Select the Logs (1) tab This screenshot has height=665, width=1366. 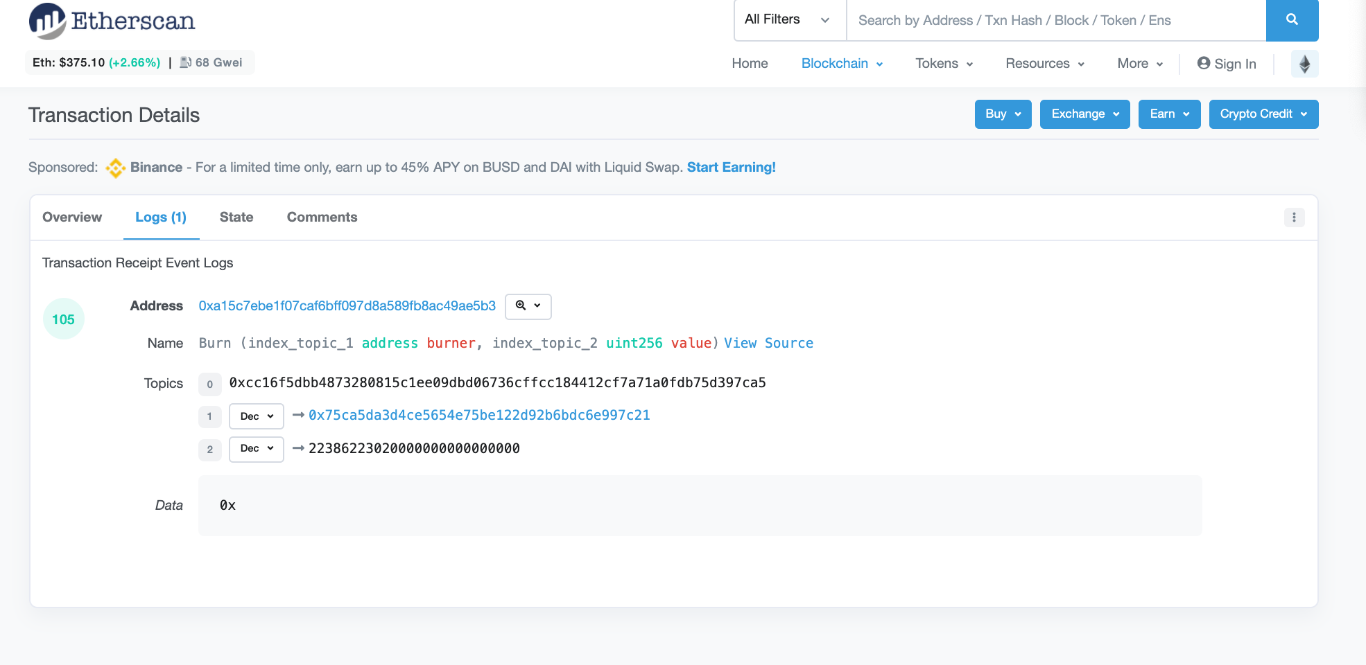(x=161, y=218)
